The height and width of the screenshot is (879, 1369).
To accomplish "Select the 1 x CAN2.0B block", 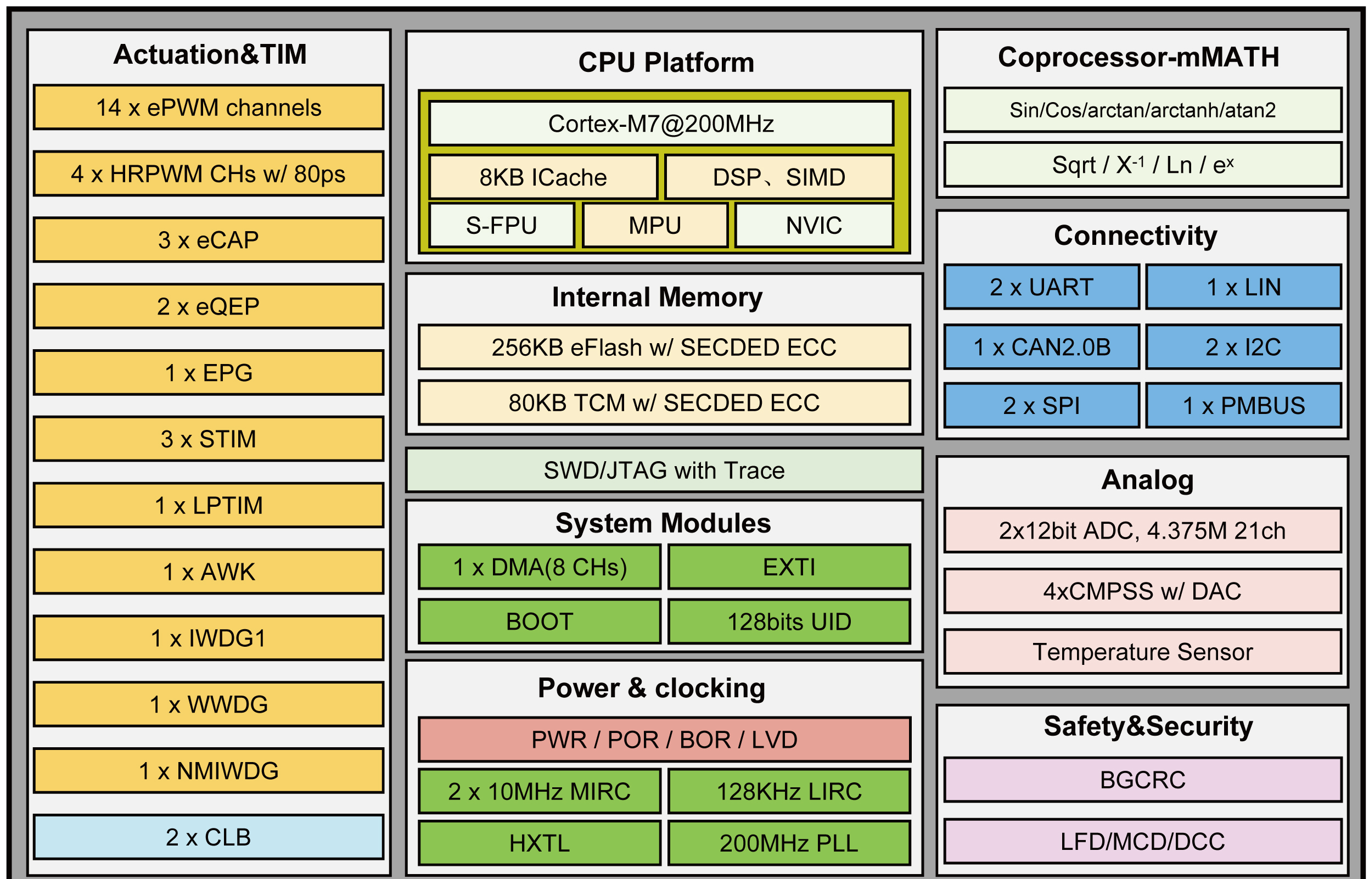I will click(x=1041, y=347).
